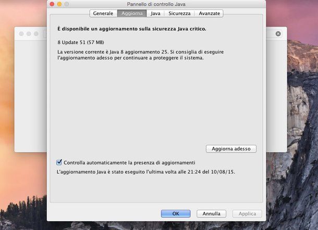The image size is (318, 230).
Task: Cancel with the Annulla button
Action: [211, 213]
